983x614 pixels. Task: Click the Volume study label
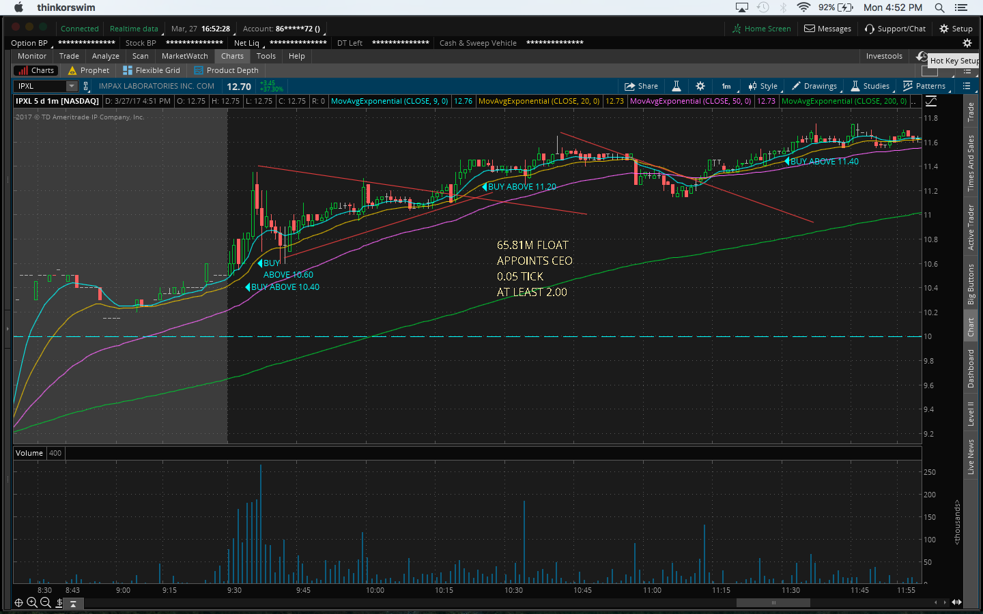point(29,453)
